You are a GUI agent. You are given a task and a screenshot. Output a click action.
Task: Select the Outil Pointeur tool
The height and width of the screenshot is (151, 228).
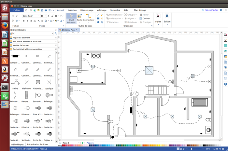click(71, 18)
